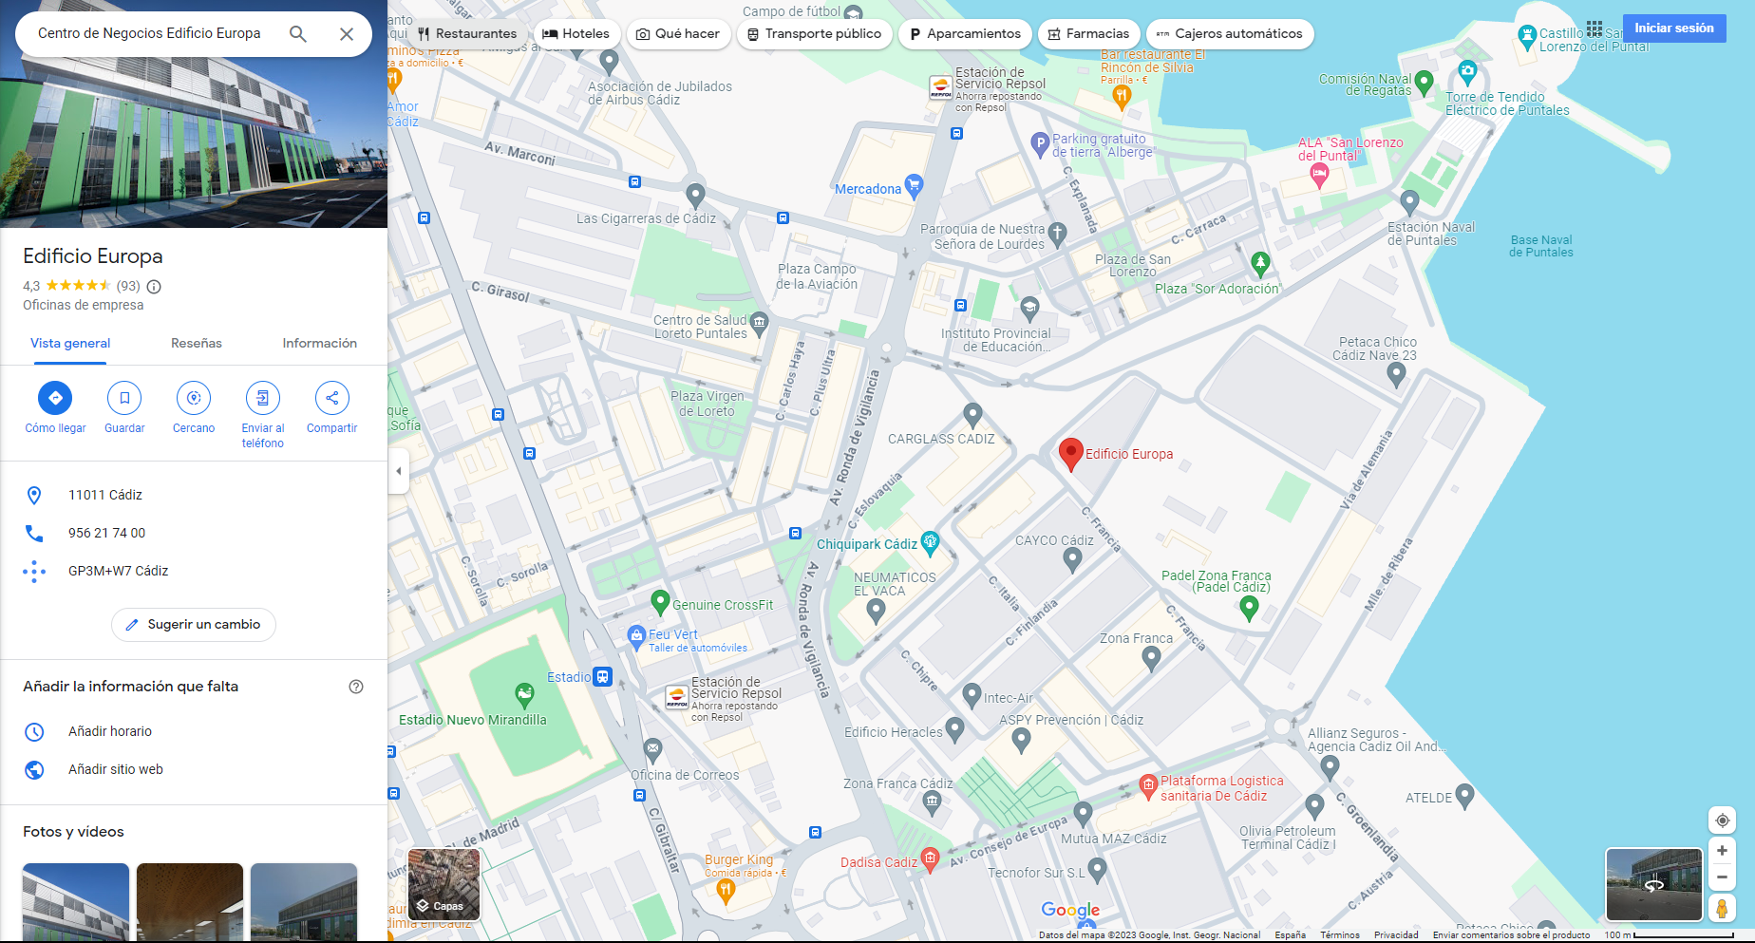Open the Edificio Europa header photo

point(194,114)
